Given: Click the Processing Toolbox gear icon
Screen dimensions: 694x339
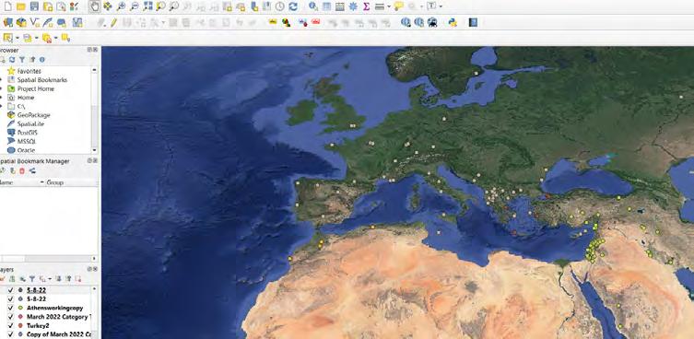Looking at the screenshot, I should pos(353,6).
